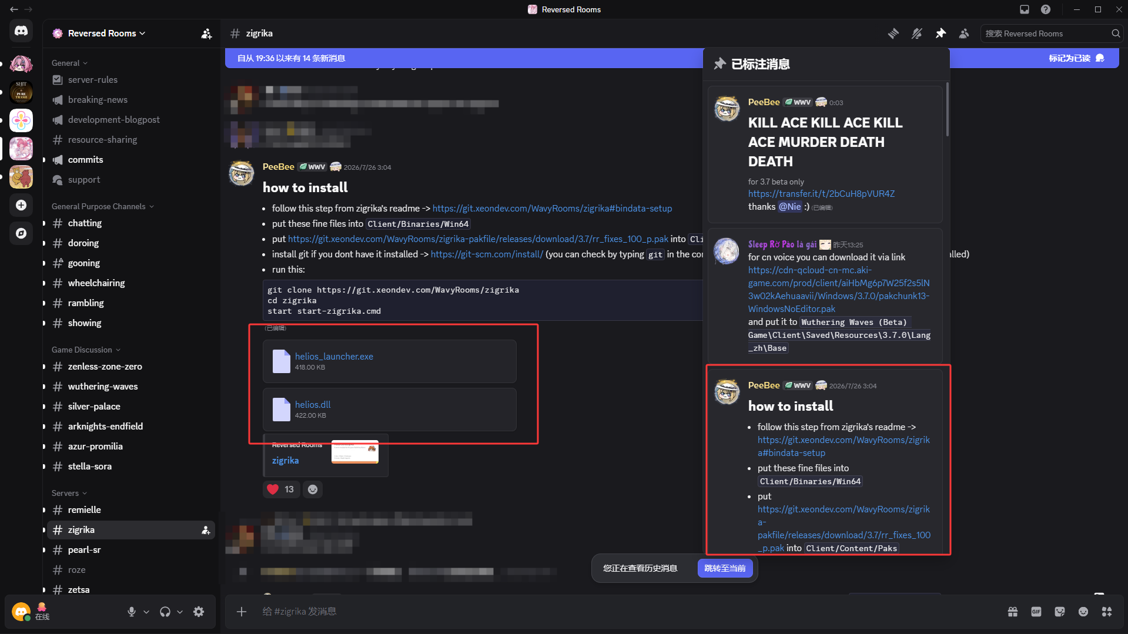Open the zigrika embed title link
Screen dimensions: 1128x634
click(x=285, y=461)
